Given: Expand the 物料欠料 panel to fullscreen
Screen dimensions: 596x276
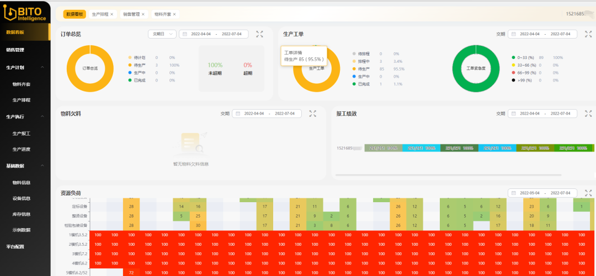Looking at the screenshot, I should click(313, 113).
